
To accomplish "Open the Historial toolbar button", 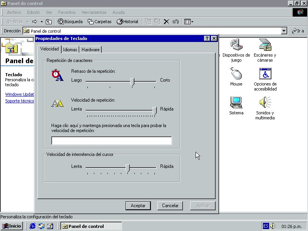I will pos(127,22).
